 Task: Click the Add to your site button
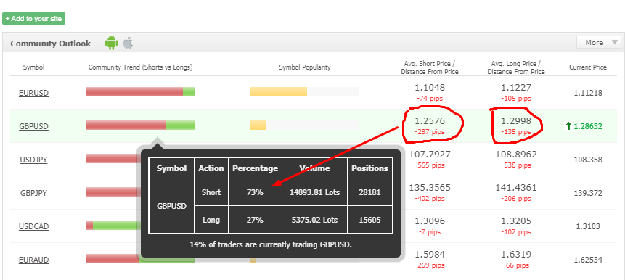coord(34,19)
